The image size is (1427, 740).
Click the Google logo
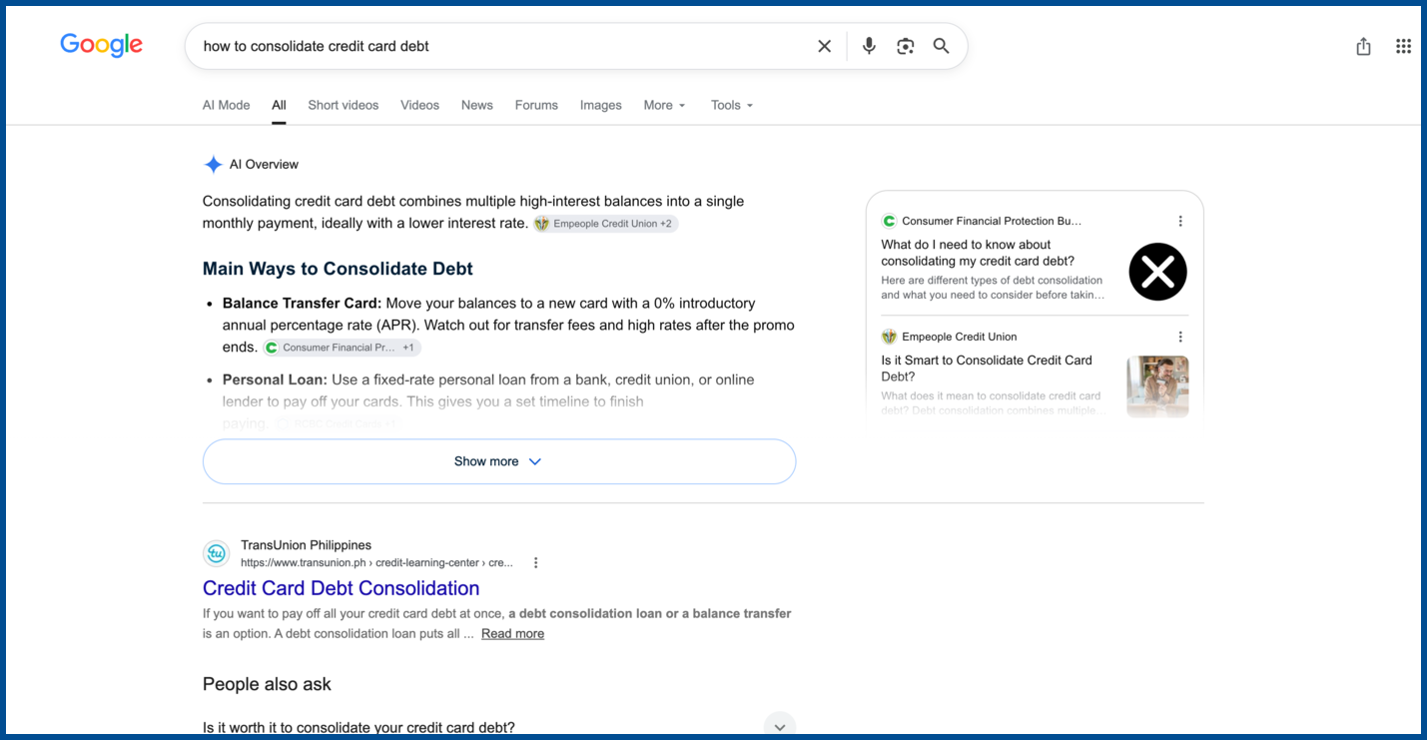[101, 45]
